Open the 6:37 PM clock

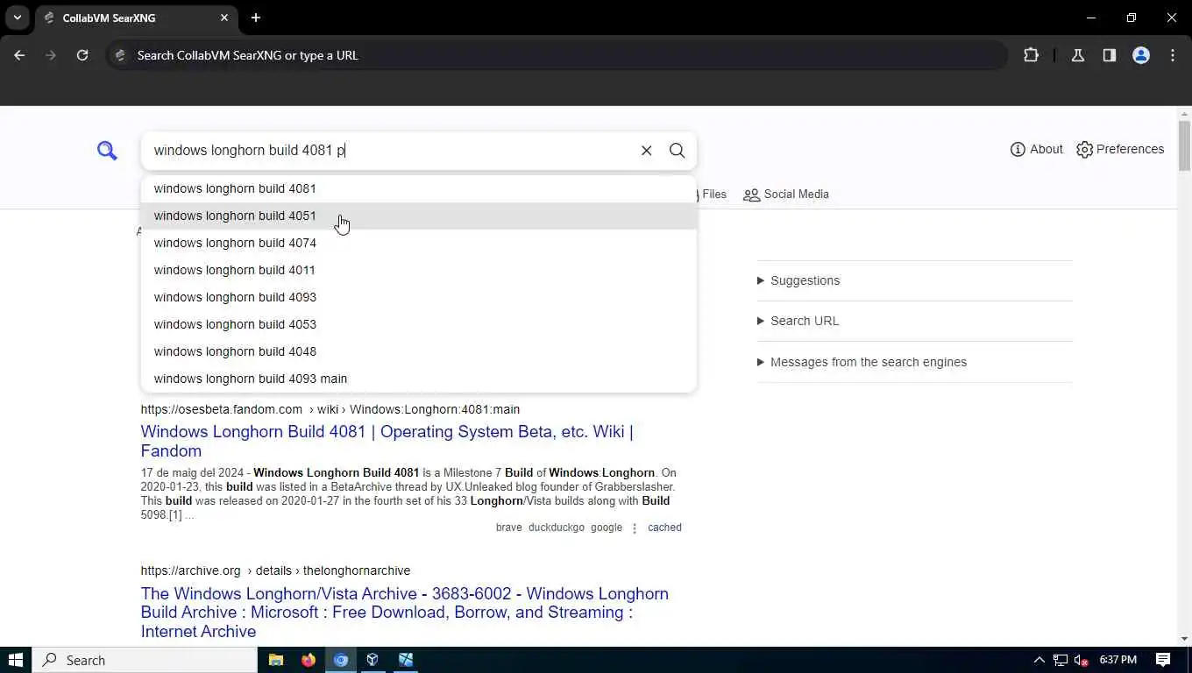click(1118, 660)
